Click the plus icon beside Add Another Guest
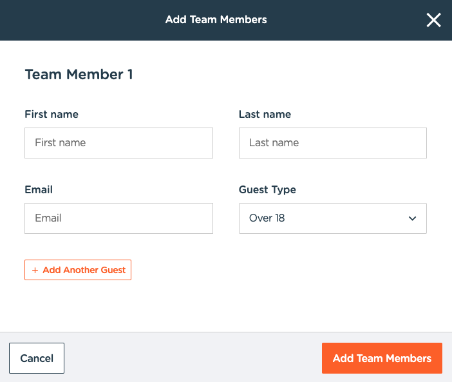 click(35, 271)
